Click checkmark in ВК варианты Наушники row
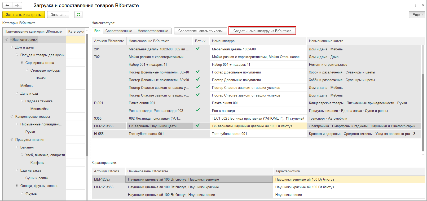Screen dimensions: 427x201 198,125
